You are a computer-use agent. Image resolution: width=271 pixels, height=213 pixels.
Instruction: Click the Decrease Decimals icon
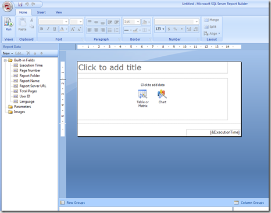click(195, 29)
